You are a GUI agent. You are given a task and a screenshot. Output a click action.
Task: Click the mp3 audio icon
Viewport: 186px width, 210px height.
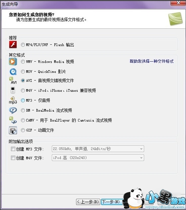tap(13, 100)
